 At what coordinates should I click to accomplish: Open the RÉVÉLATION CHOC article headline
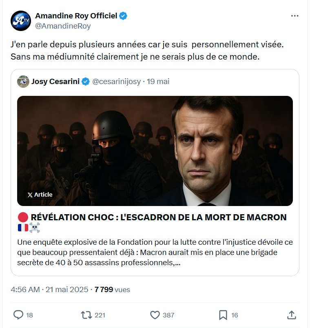coord(158,217)
